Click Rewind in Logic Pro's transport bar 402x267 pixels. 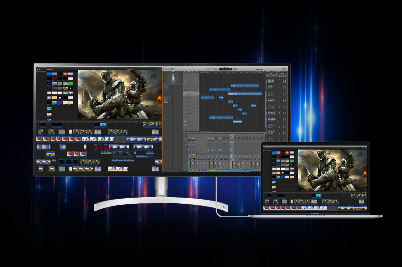(x=207, y=69)
